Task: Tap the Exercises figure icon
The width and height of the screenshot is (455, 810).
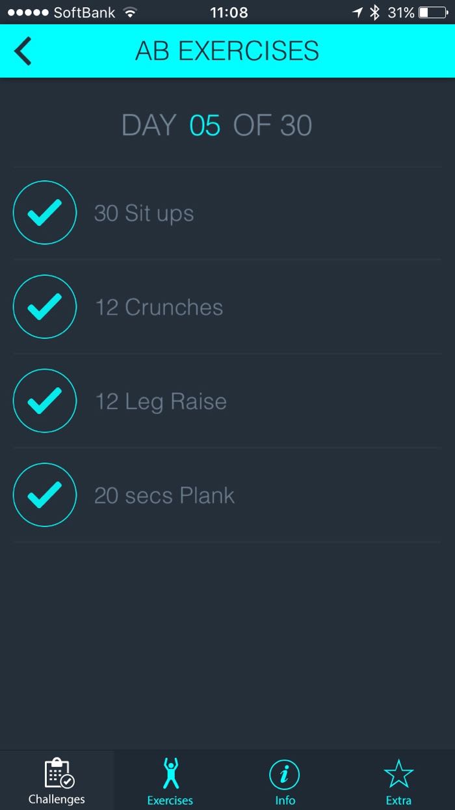Action: [170, 774]
